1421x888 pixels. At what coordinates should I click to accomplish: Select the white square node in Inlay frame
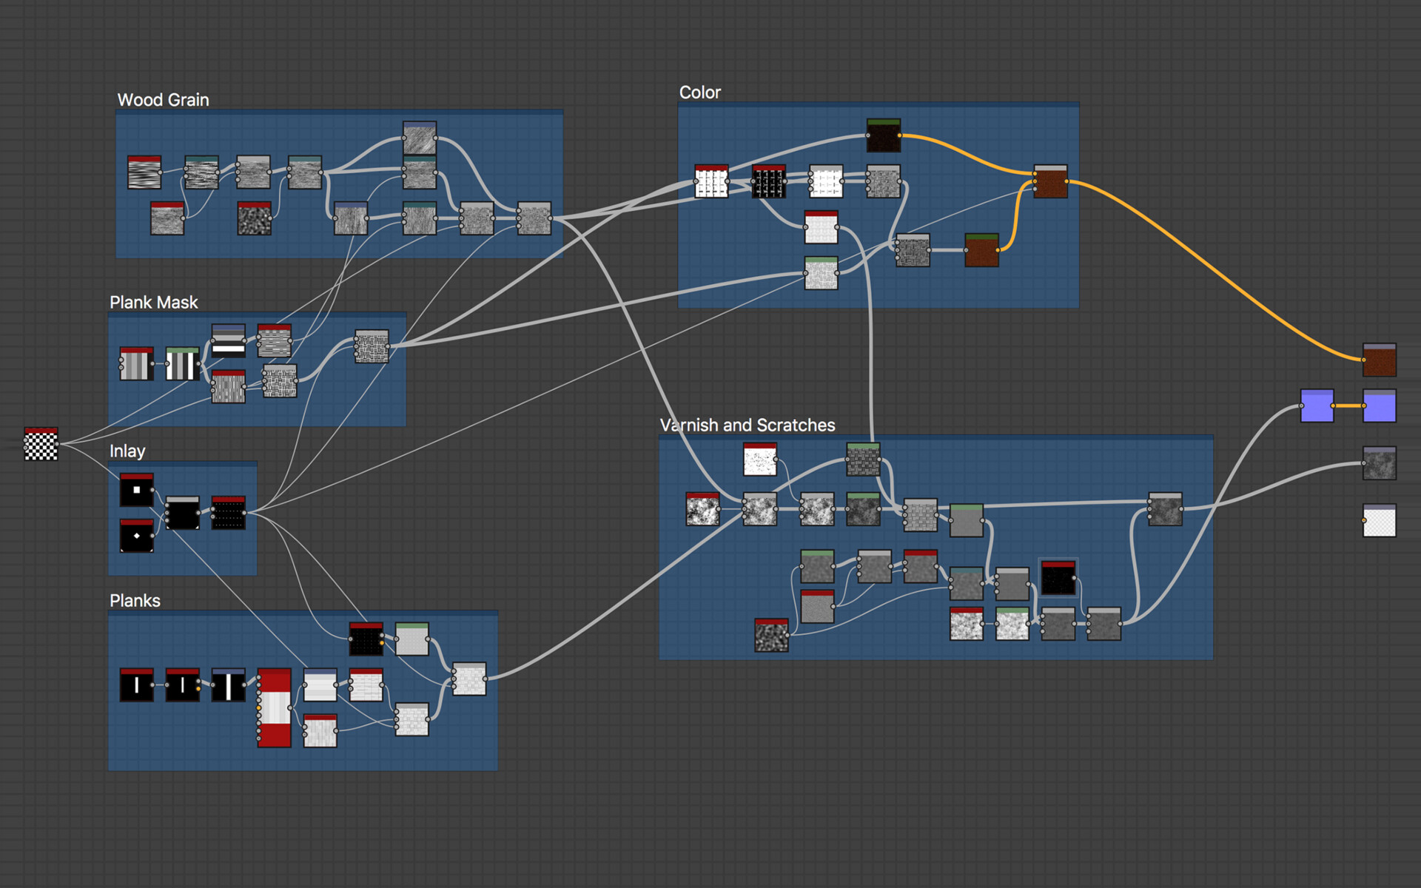click(137, 490)
